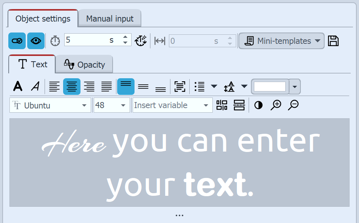Insert a QR code into the text
Screen dimensions: 359x223
click(222, 105)
